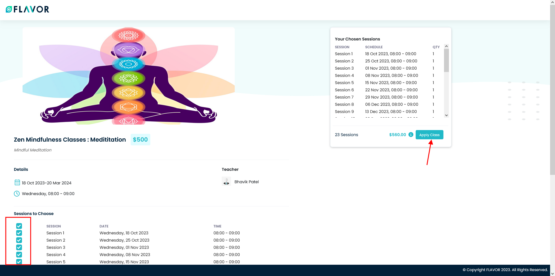Click 'Mindful Meditation' subtitle
Viewport: 555px width, 276px height.
[x=33, y=150]
